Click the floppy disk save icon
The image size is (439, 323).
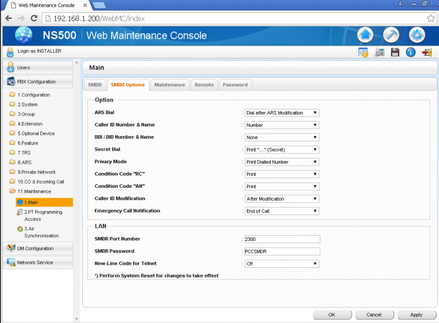(x=395, y=52)
